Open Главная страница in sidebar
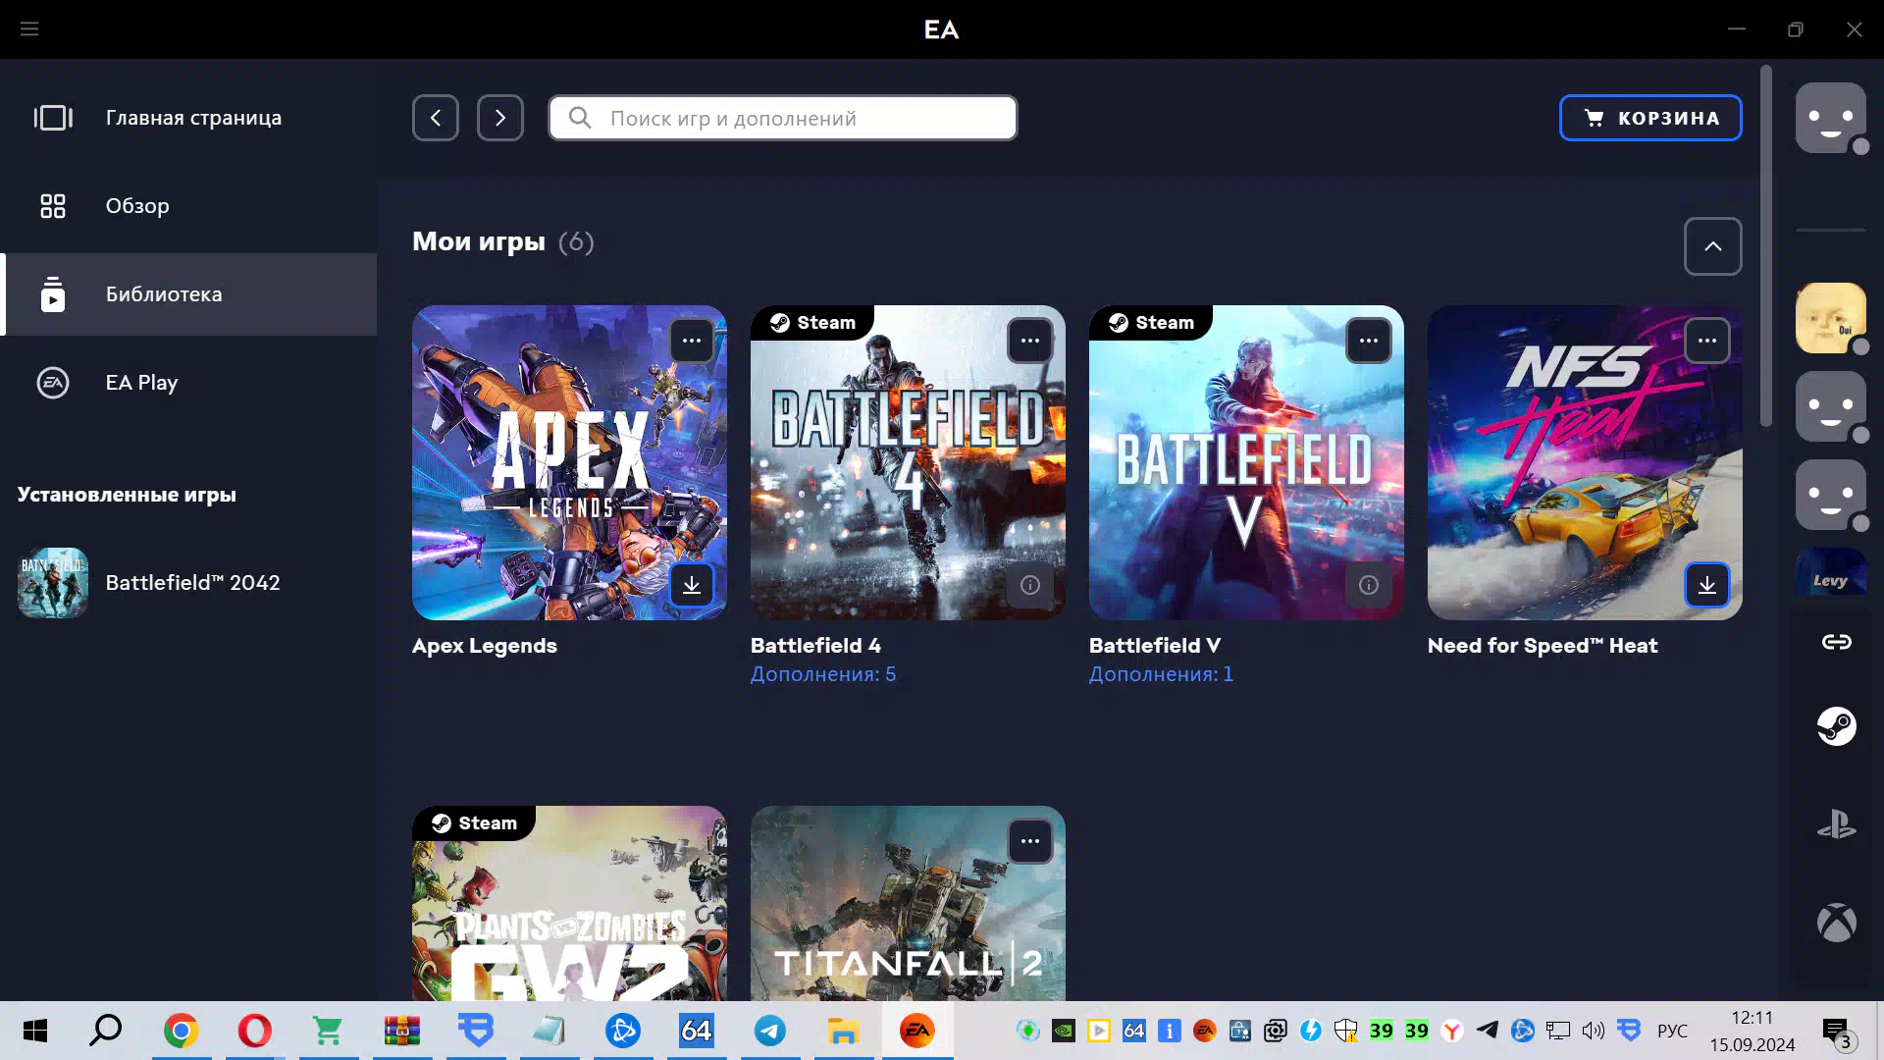Screen dimensions: 1884x1060 click(x=188, y=118)
